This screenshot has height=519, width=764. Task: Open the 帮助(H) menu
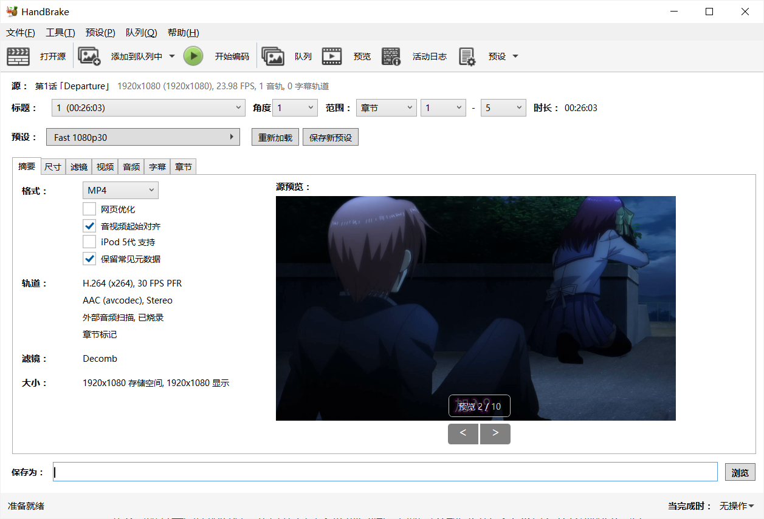[183, 33]
